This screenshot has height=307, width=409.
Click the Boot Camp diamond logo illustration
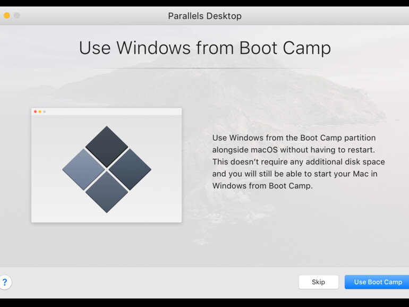pos(107,169)
